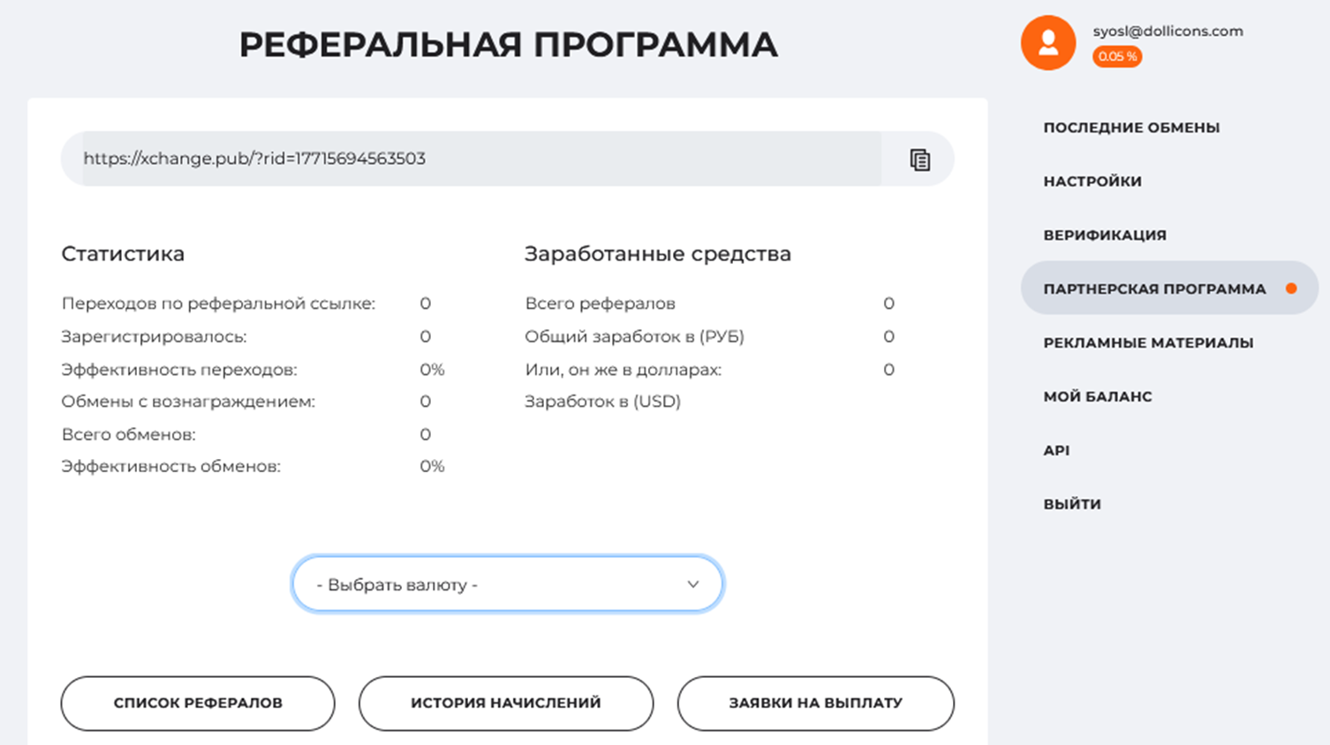The height and width of the screenshot is (745, 1330).
Task: Click the orange user avatar icon
Action: (x=1047, y=42)
